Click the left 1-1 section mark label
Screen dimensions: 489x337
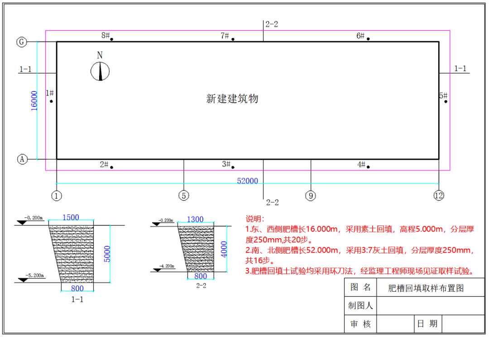click(25, 69)
